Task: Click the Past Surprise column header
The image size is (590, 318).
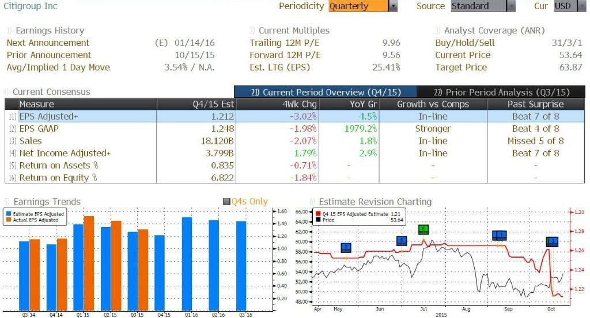Action: [535, 104]
